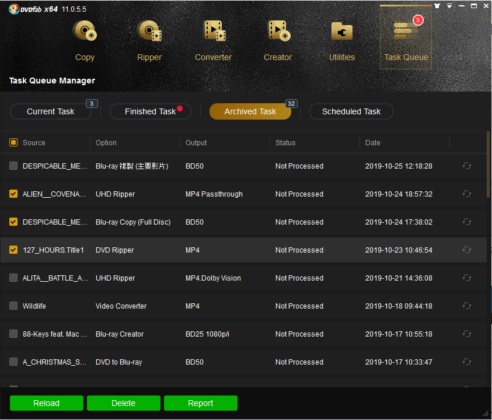This screenshot has width=492, height=420.
Task: Select the 'MP4.Dolby Vision' output cell
Action: pyautogui.click(x=213, y=278)
